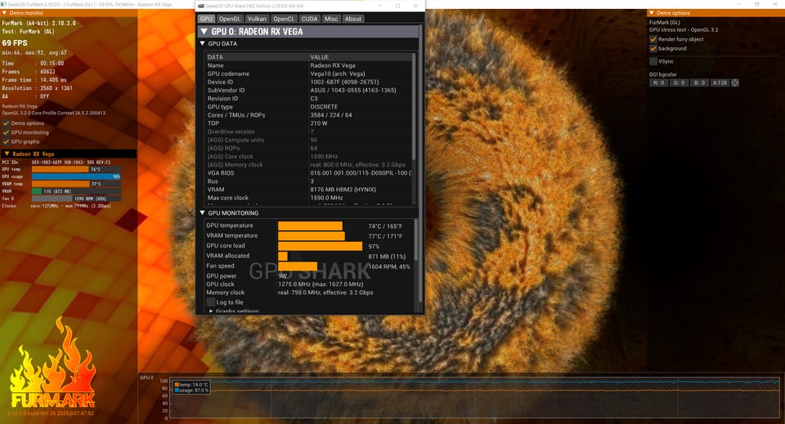Open the OSI bgcolor color swatch

click(735, 83)
